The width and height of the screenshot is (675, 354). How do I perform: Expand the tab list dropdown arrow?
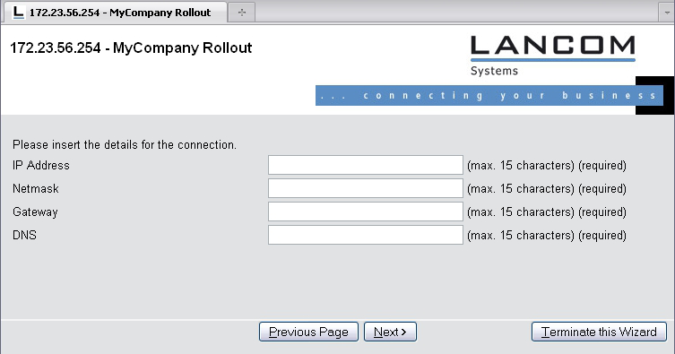(x=666, y=13)
